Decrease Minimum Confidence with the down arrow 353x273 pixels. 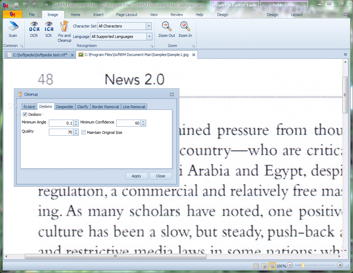pyautogui.click(x=143, y=125)
